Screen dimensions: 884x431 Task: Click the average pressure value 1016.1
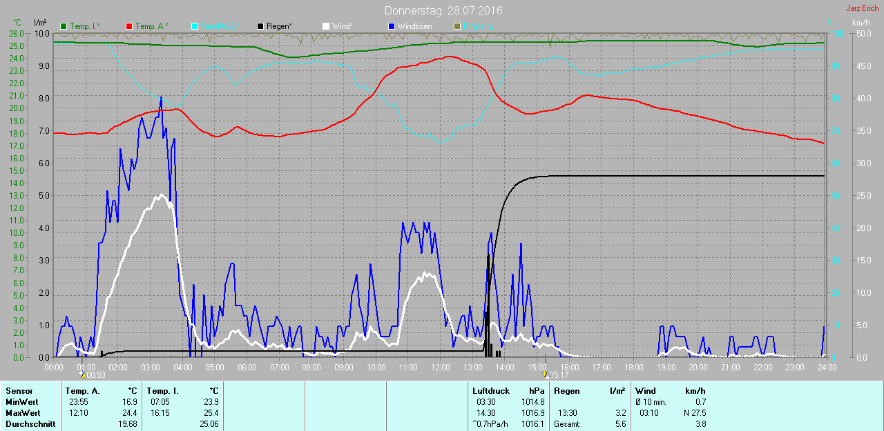click(x=532, y=424)
